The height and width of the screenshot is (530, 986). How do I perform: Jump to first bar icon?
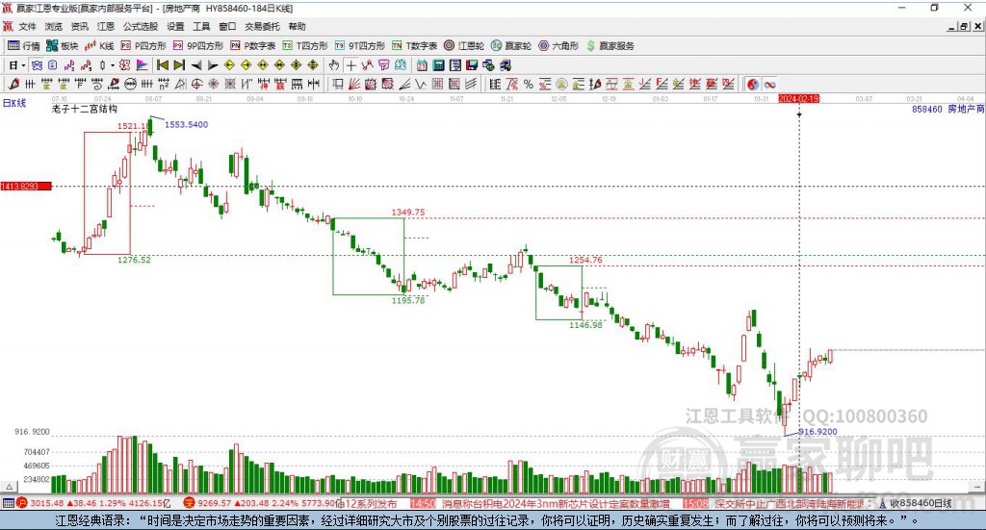click(162, 65)
